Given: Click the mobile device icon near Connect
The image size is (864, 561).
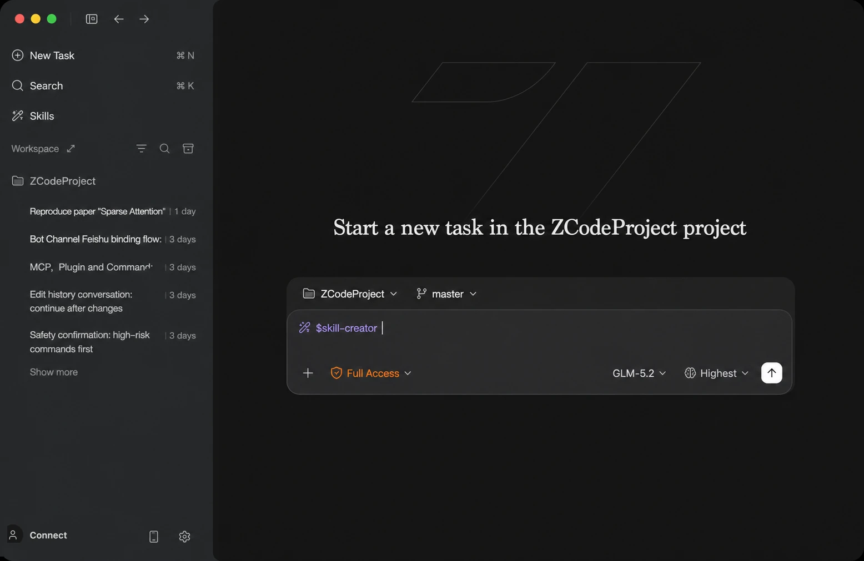Looking at the screenshot, I should click(154, 537).
